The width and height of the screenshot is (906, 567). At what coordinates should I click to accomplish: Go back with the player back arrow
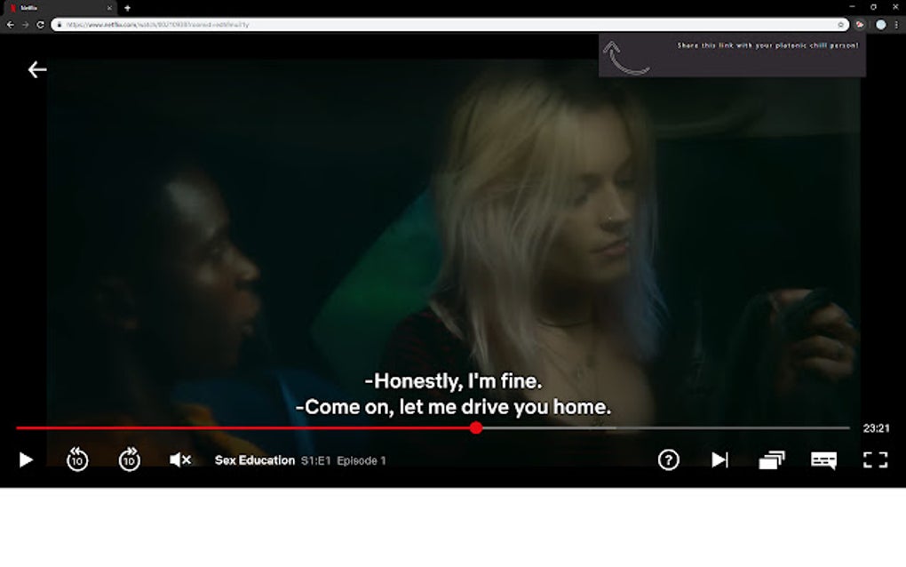tap(36, 68)
